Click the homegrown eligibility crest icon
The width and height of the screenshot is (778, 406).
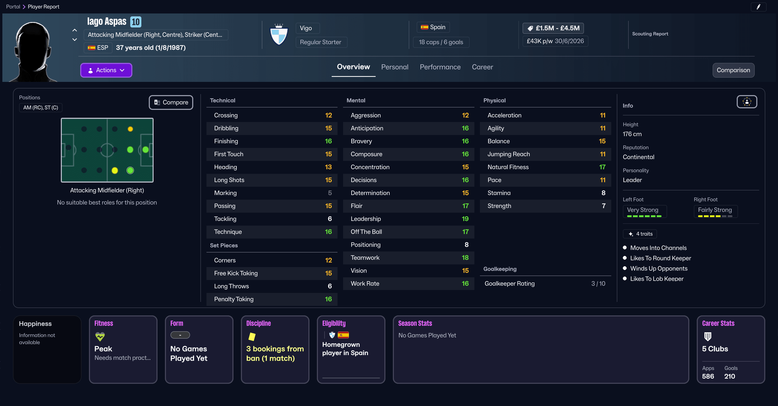(x=332, y=335)
